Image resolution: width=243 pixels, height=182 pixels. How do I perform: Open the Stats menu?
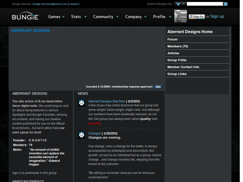coord(76,17)
